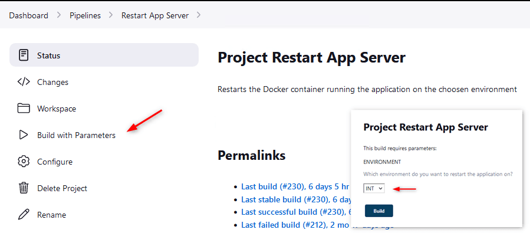
Task: Open Last stable build (#230) permalink
Action: [295, 199]
